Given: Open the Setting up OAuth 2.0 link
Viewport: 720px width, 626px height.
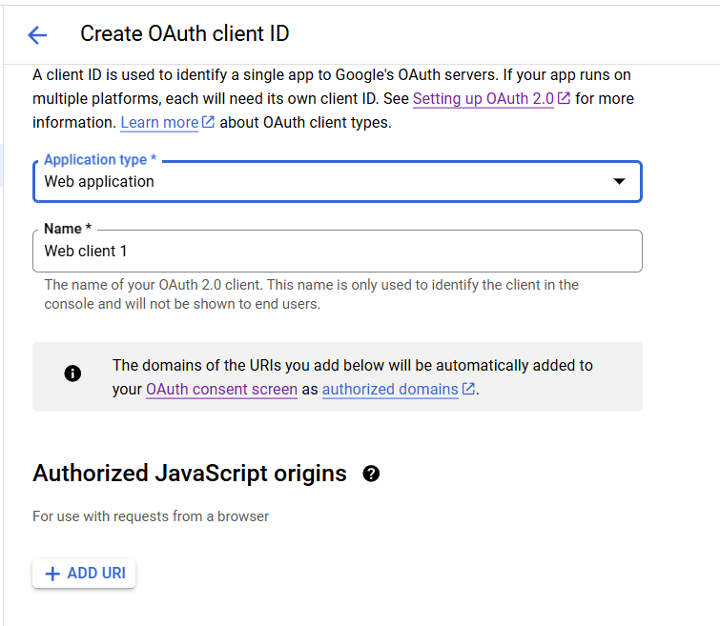Looking at the screenshot, I should (x=483, y=99).
